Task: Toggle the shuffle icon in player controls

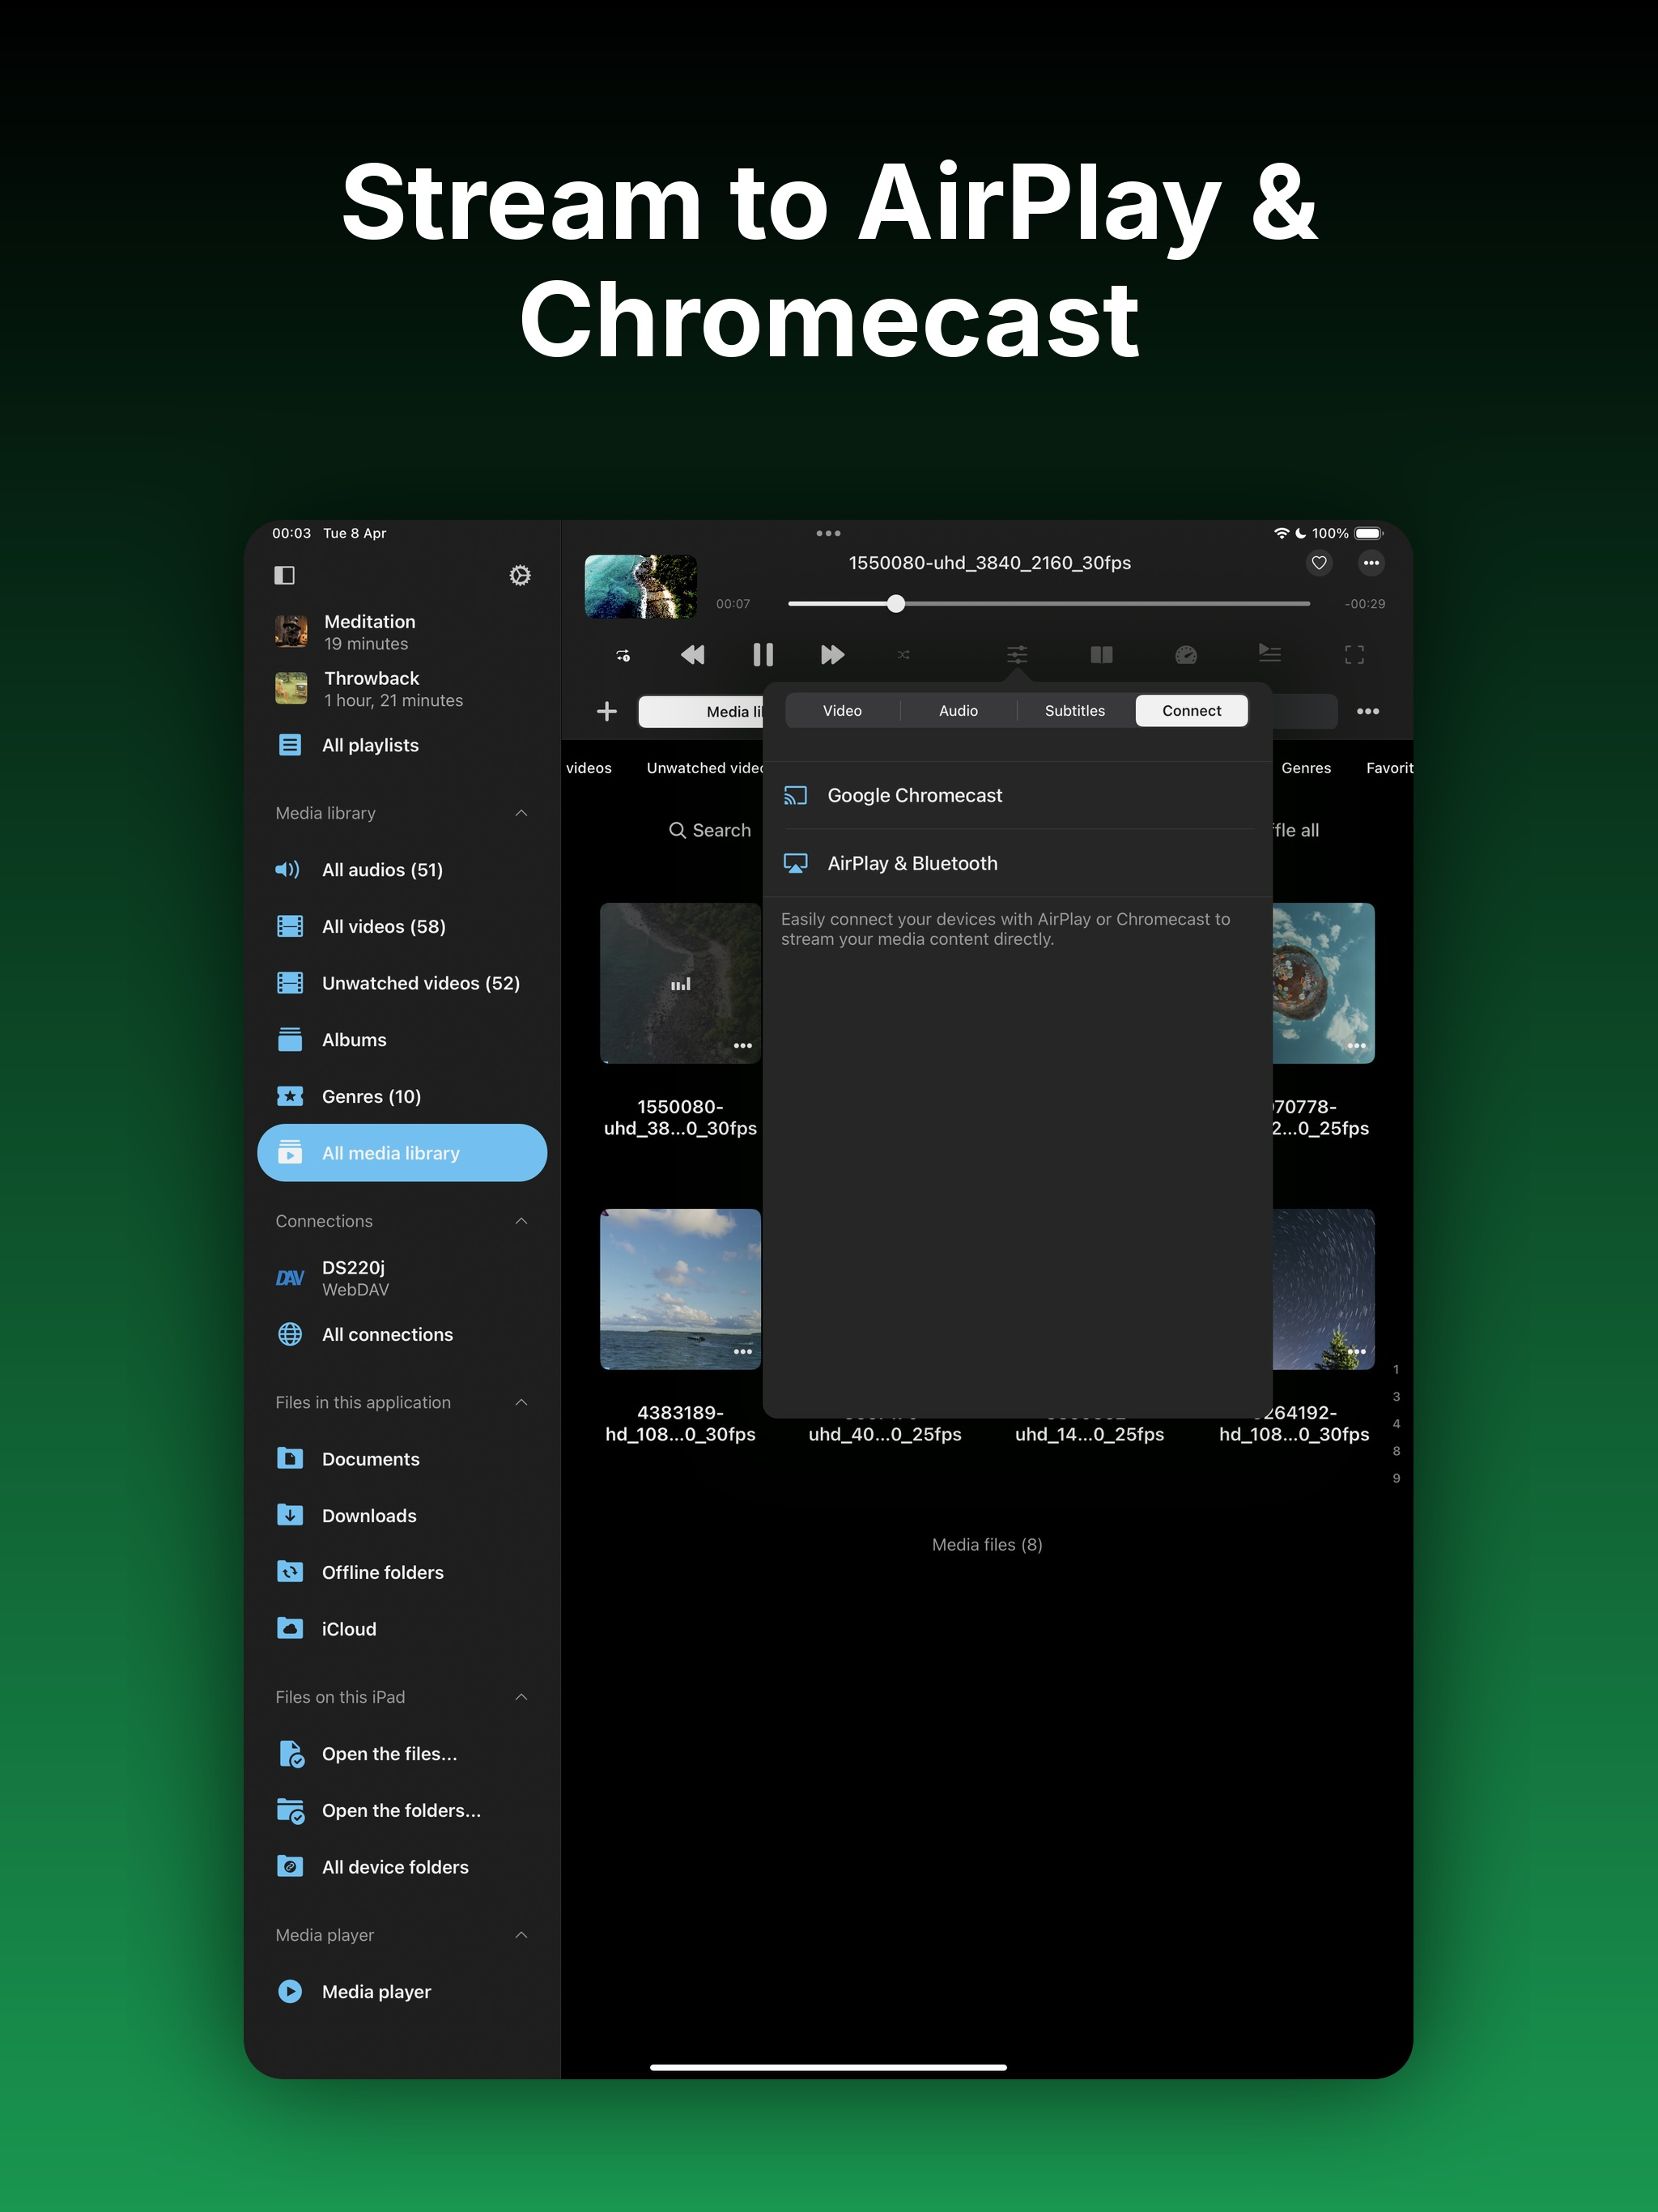Action: point(903,655)
